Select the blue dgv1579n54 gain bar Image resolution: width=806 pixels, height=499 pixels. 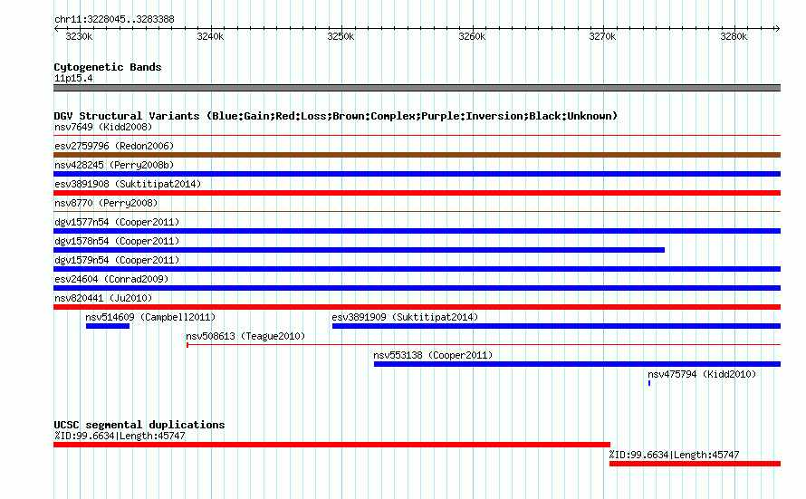[417, 269]
